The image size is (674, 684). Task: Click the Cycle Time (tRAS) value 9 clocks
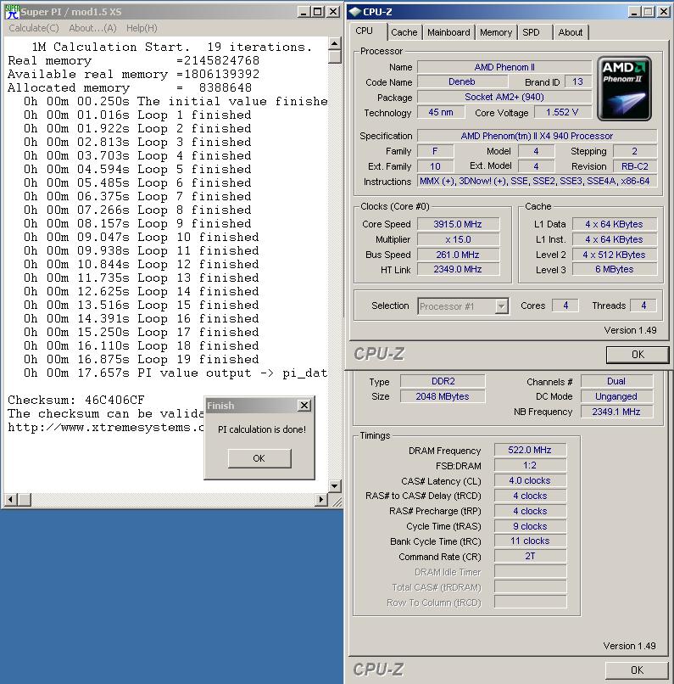point(530,526)
